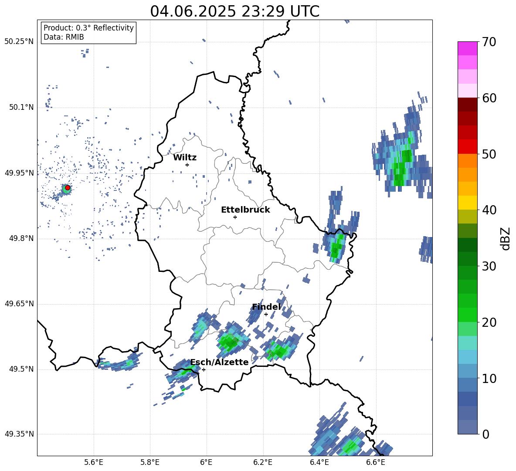Click the Wiltz city label
The image size is (516, 471).
185,158
